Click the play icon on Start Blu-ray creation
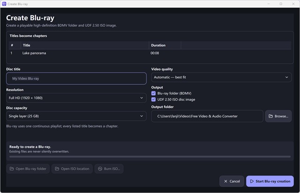Viewport: 300px width, 193px height. 252,181
